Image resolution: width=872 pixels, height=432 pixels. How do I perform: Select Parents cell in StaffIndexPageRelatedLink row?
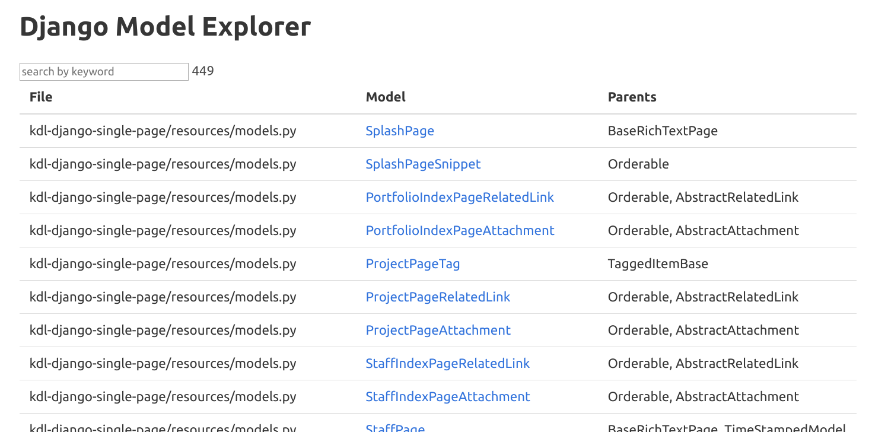[x=703, y=364]
